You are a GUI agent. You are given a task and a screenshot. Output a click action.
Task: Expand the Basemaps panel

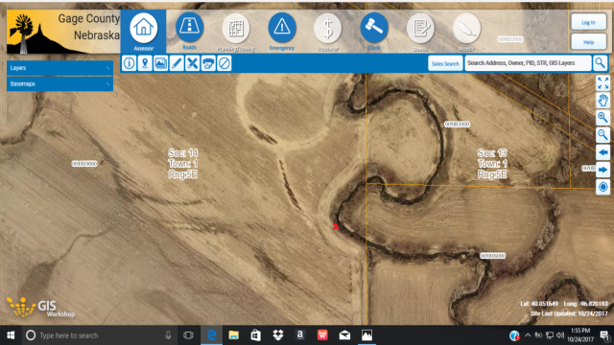coord(59,83)
